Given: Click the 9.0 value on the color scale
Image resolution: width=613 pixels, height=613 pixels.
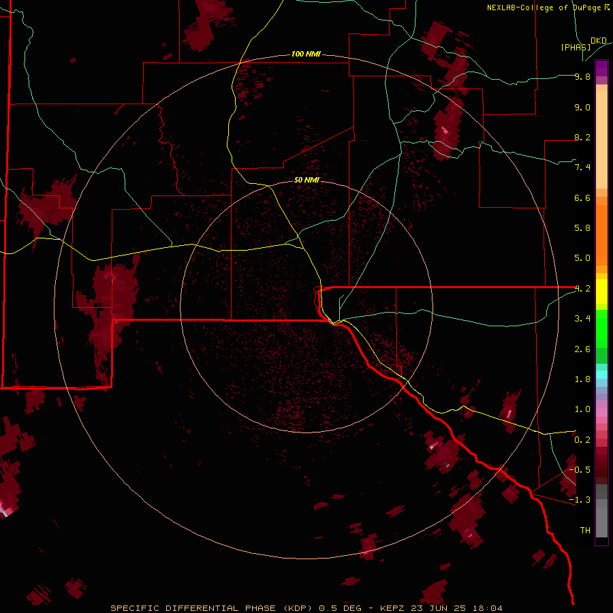Looking at the screenshot, I should tap(582, 107).
